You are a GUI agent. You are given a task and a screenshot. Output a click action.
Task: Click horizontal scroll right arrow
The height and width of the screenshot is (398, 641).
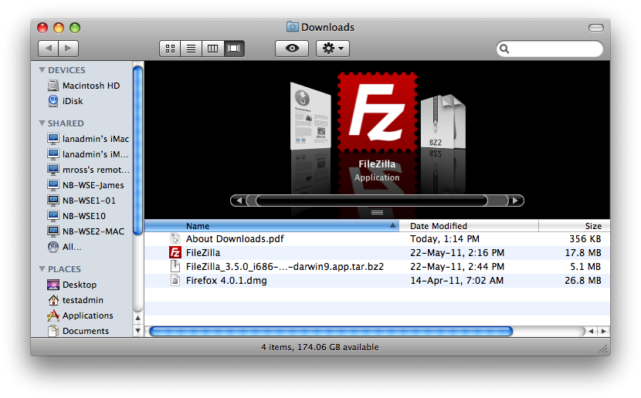(x=603, y=331)
